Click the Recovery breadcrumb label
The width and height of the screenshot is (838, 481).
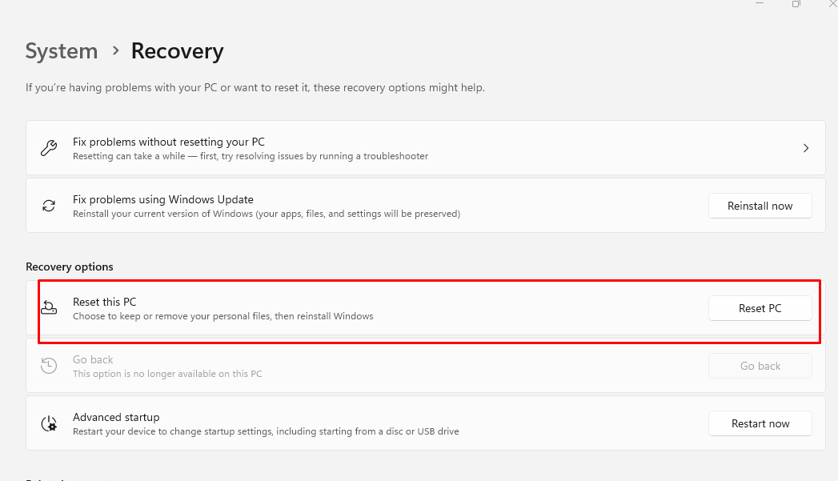pos(177,50)
